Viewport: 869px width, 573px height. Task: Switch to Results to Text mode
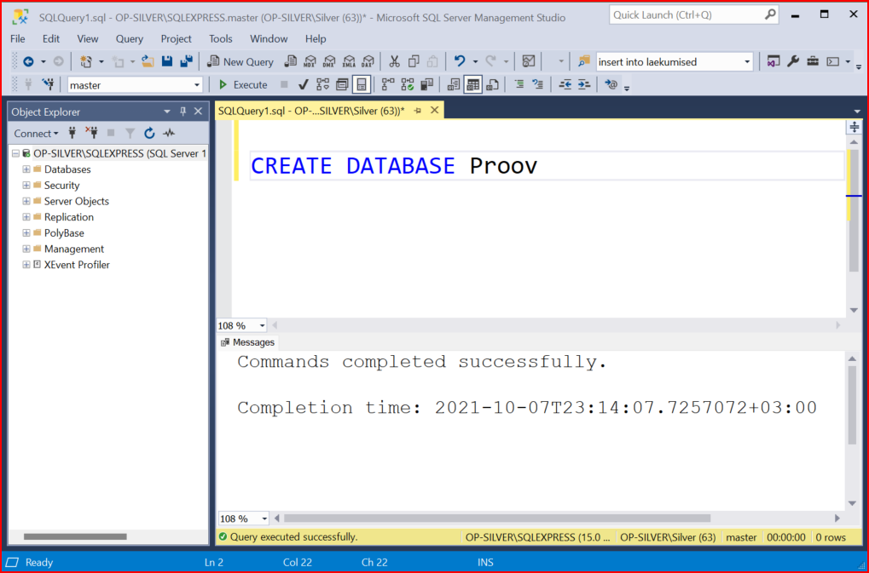click(x=454, y=84)
